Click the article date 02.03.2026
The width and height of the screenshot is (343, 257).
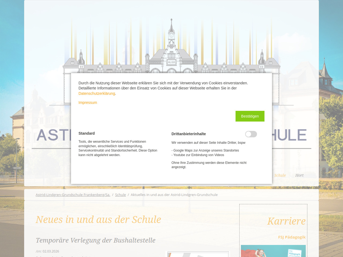pyautogui.click(x=51, y=251)
